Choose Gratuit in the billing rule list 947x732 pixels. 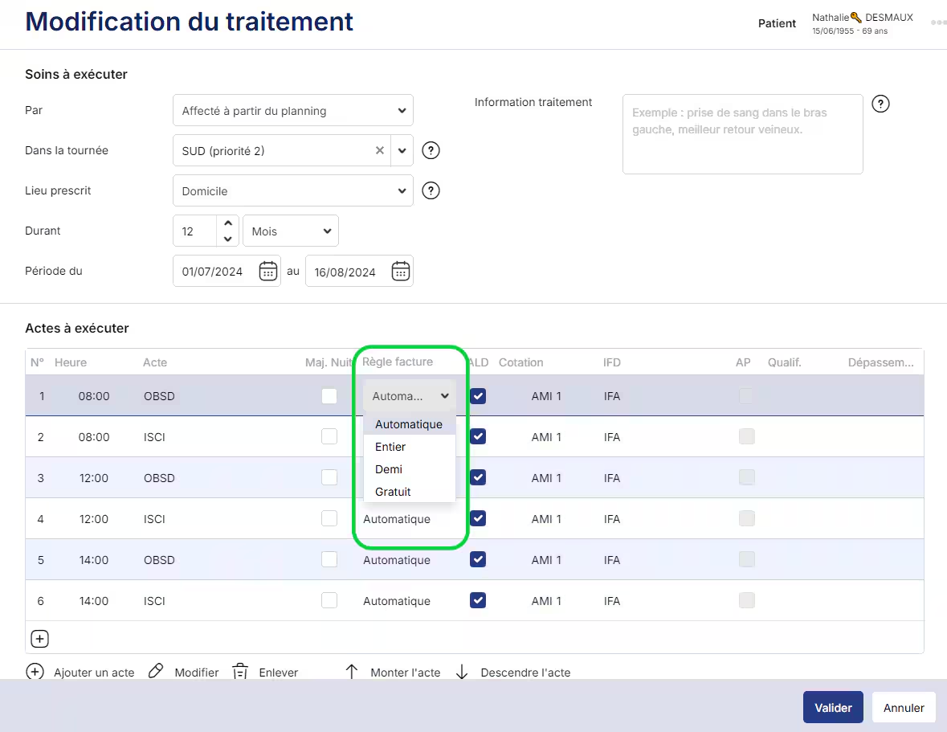[393, 492]
